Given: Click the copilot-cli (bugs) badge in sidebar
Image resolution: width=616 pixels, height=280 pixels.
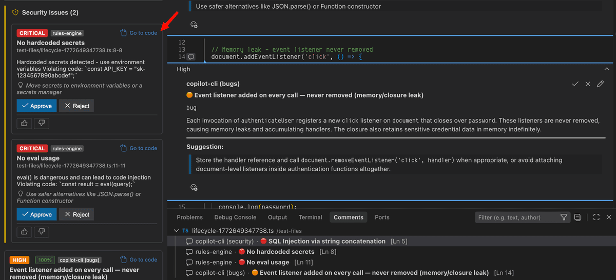Looking at the screenshot, I should (x=79, y=260).
